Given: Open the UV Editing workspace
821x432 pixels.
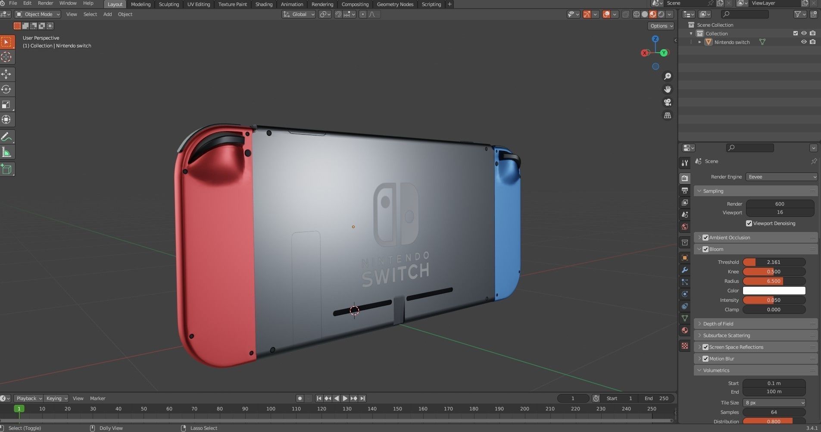Looking at the screenshot, I should tap(199, 4).
